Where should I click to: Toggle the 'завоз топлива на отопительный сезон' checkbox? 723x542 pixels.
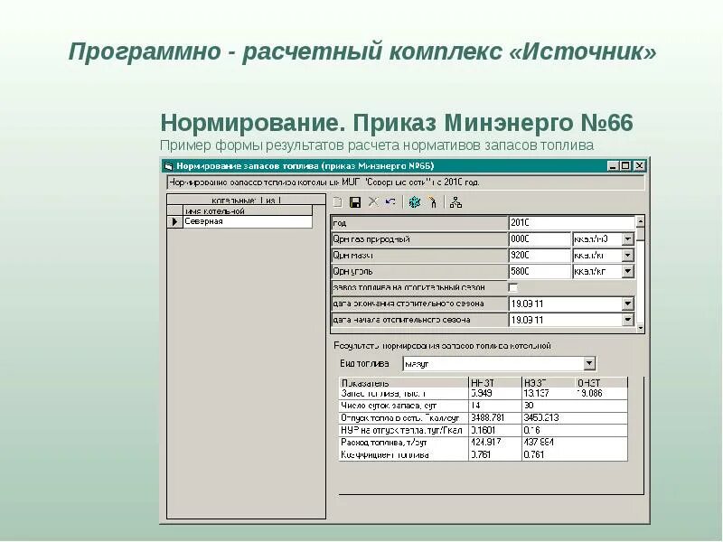(x=514, y=286)
